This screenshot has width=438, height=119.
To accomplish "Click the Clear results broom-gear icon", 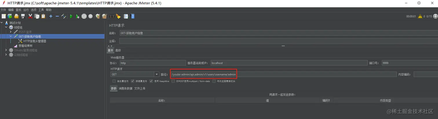I will tap(98, 16).
